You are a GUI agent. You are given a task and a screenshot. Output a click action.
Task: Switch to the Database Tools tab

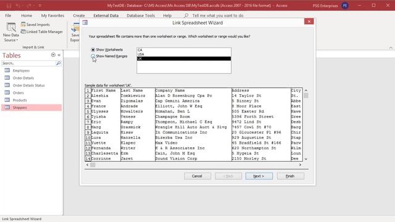click(x=141, y=15)
